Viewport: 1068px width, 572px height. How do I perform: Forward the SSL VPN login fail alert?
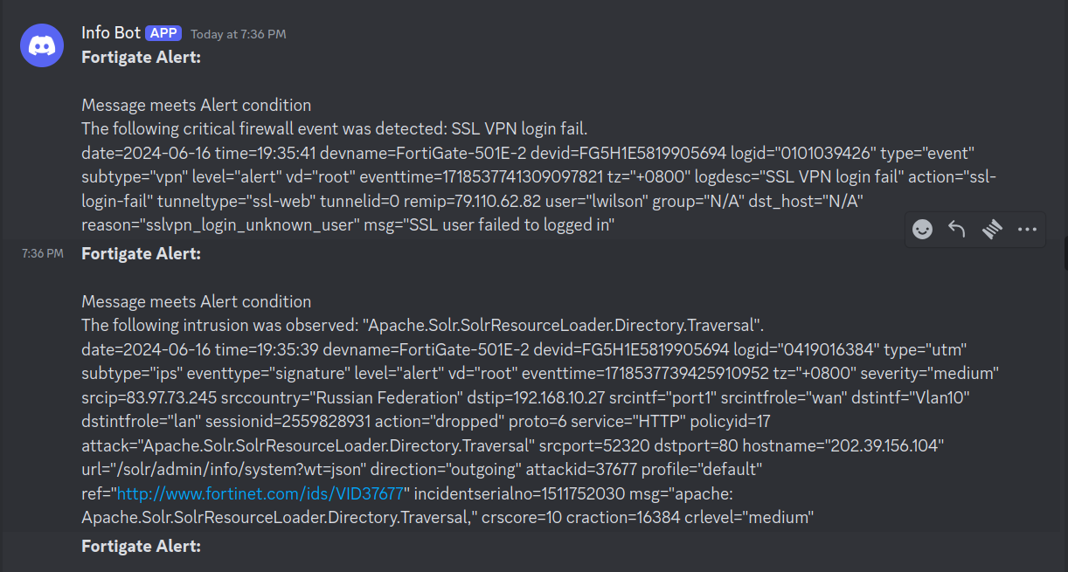[992, 229]
